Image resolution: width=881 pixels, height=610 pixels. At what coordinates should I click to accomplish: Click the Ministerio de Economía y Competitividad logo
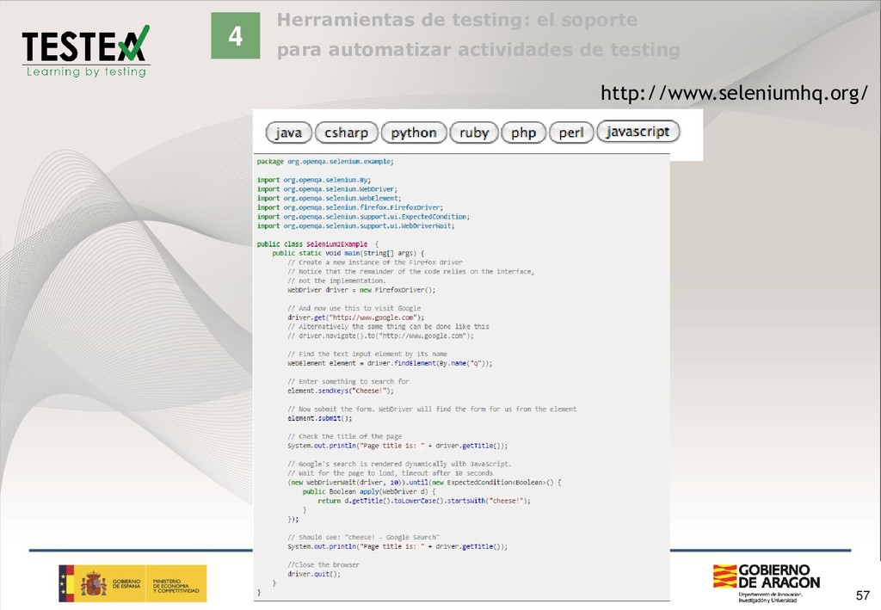tap(176, 583)
